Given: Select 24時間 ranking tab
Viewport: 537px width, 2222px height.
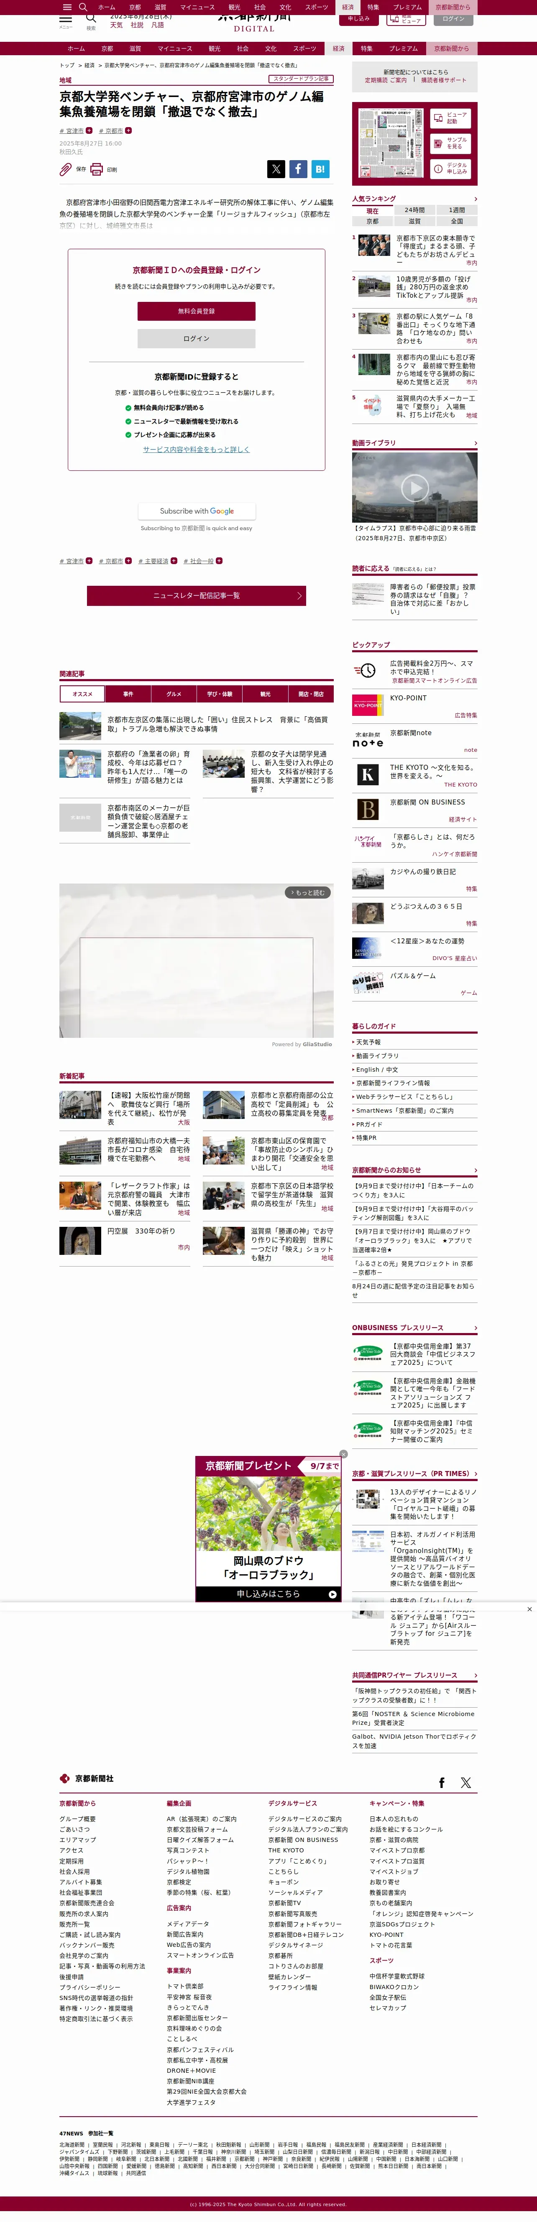Looking at the screenshot, I should (x=414, y=209).
